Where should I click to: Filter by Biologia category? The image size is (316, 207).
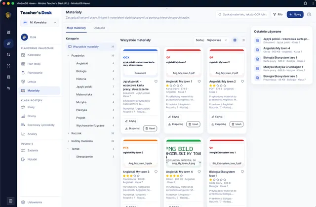coord(92,71)
